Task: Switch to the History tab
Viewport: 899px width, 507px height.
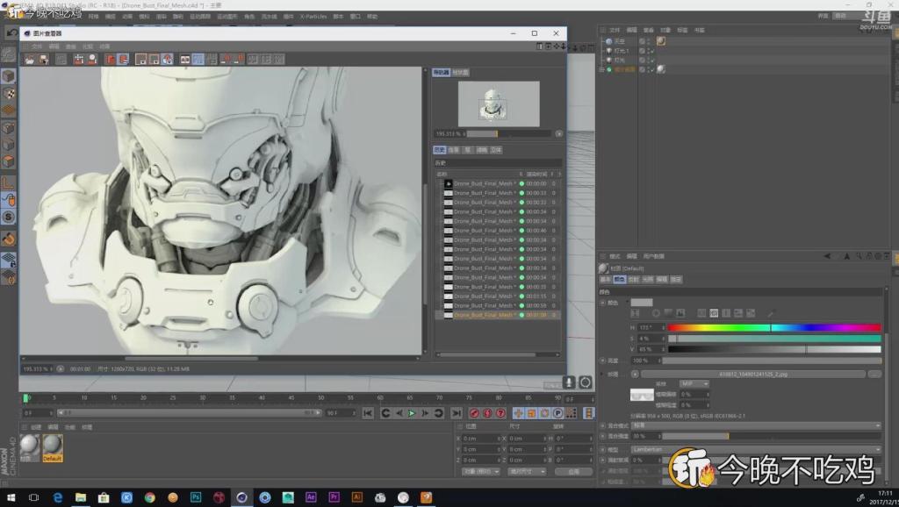Action: point(439,150)
